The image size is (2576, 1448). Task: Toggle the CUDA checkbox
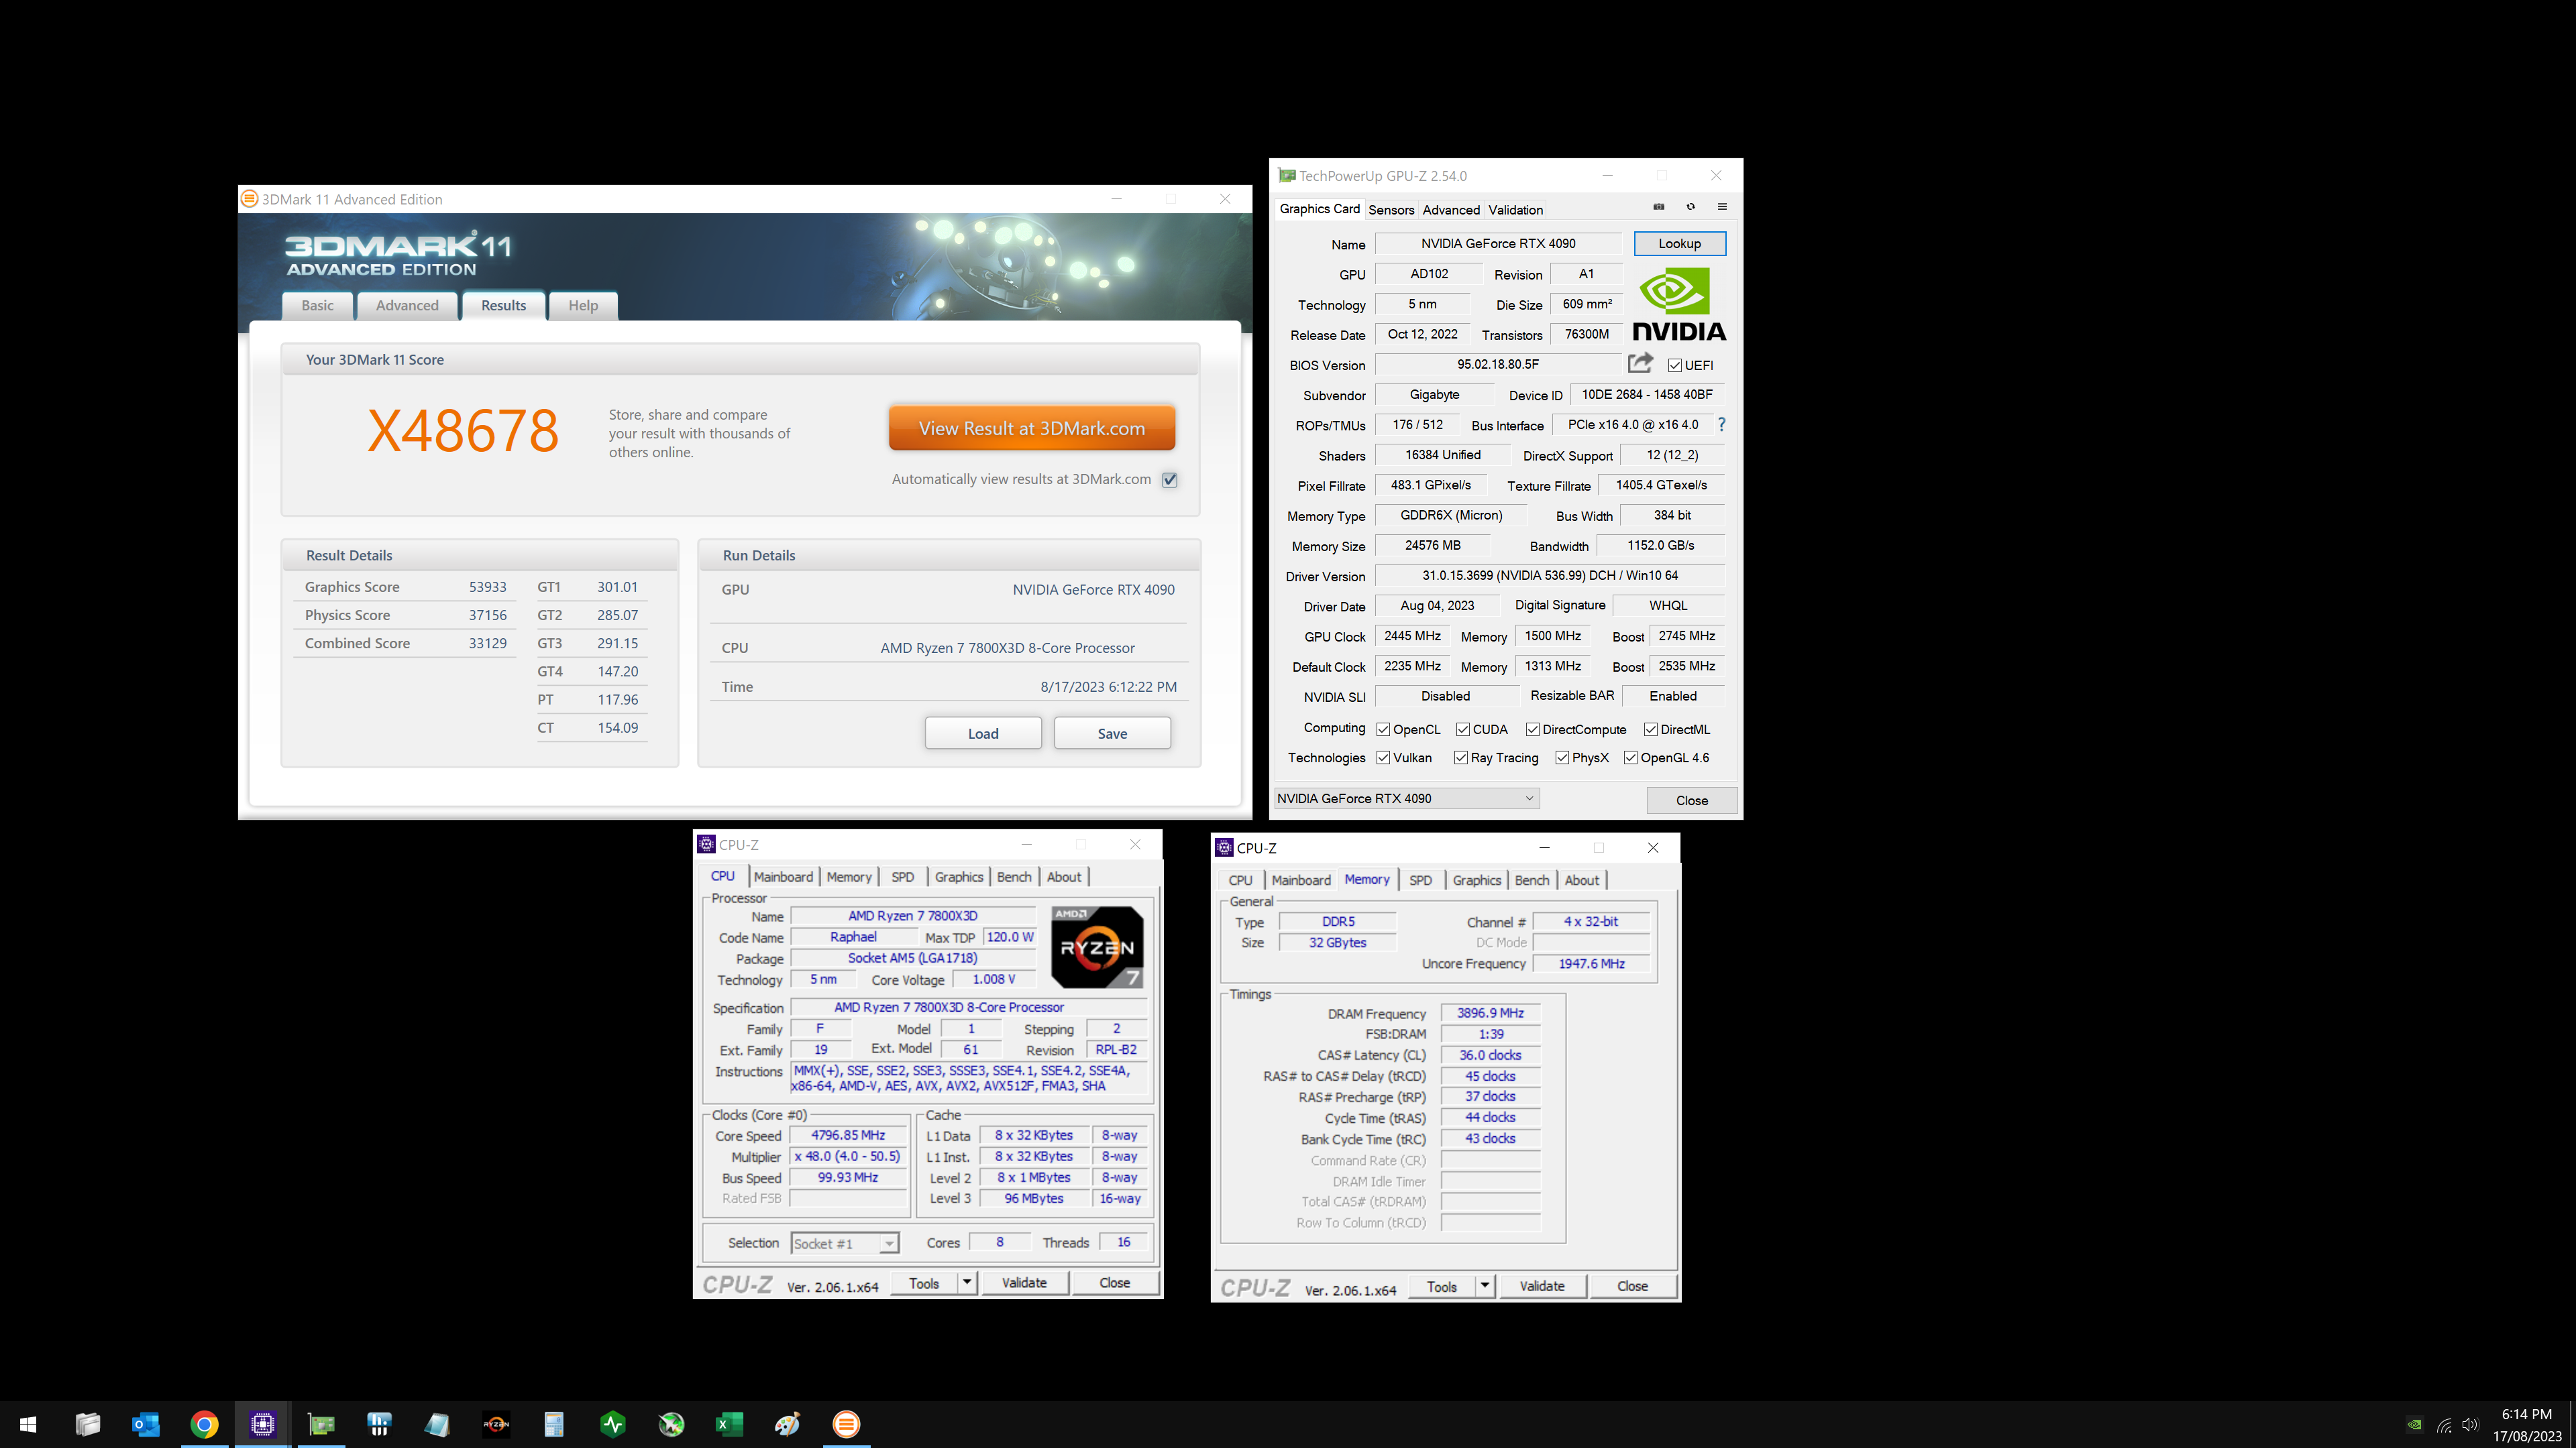click(x=1463, y=729)
